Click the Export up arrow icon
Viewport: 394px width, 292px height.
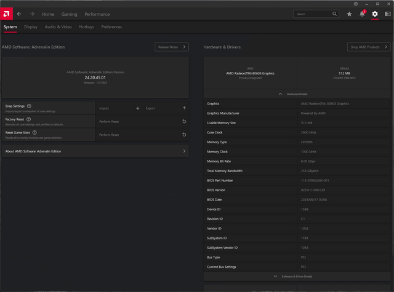185,108
